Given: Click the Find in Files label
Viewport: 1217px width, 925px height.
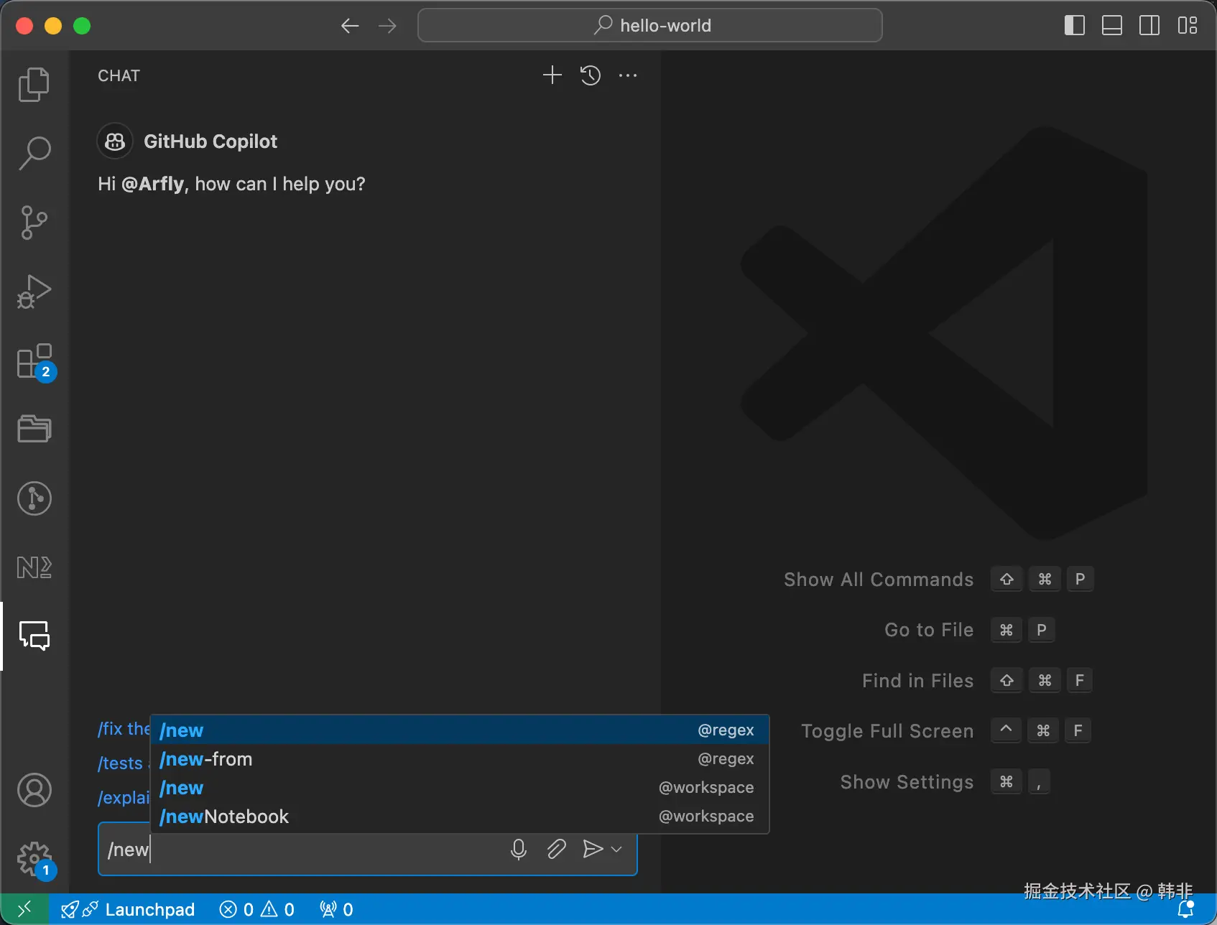Looking at the screenshot, I should pyautogui.click(x=918, y=681).
